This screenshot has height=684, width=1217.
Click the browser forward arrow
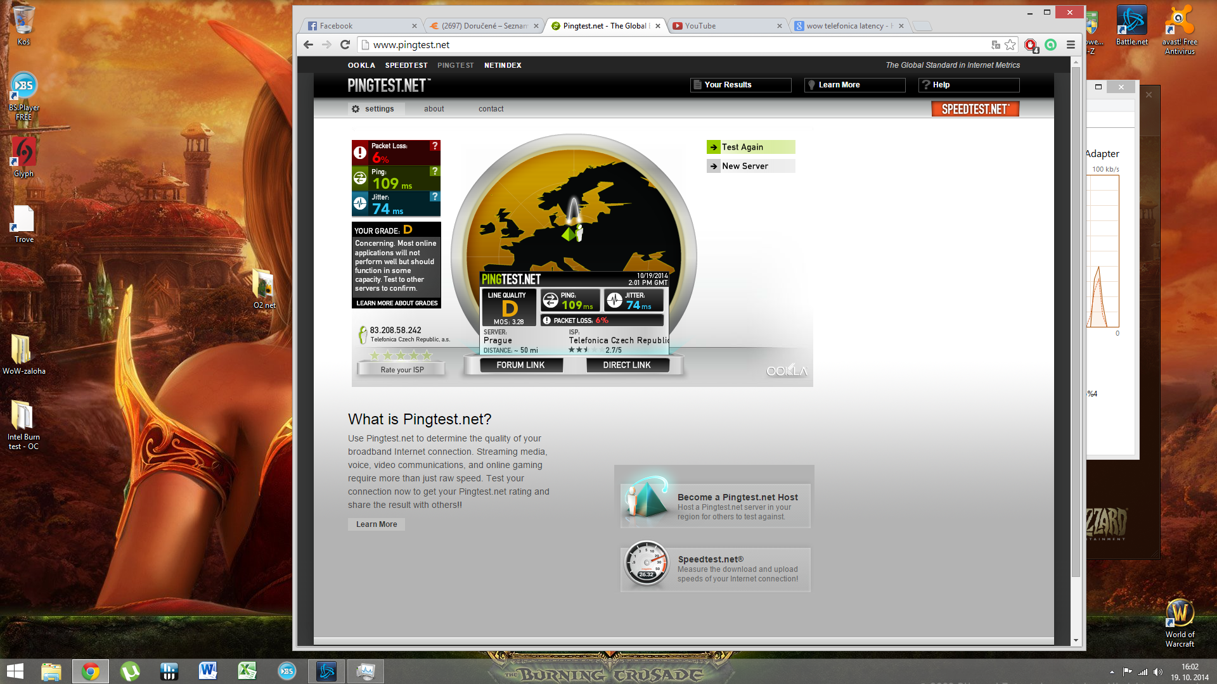point(326,44)
